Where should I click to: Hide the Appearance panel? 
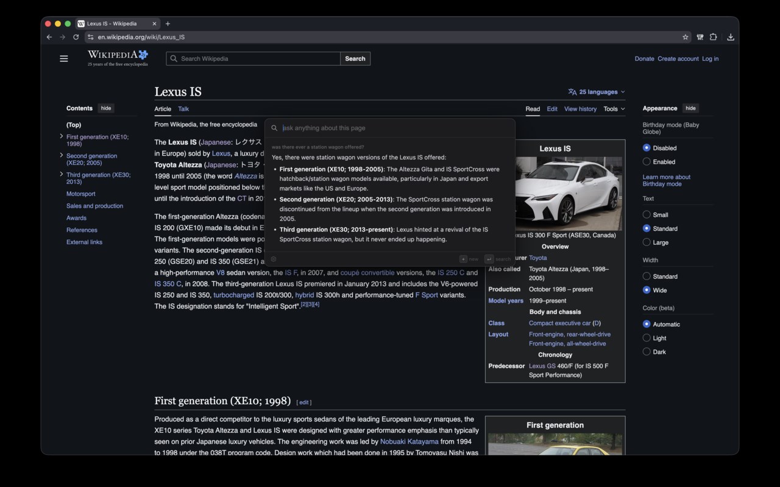click(690, 108)
